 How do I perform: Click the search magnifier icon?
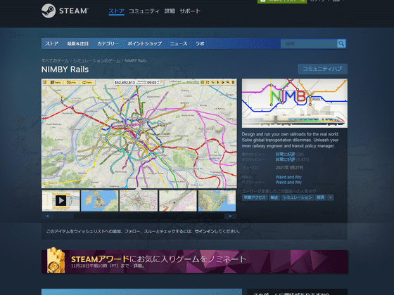(341, 44)
